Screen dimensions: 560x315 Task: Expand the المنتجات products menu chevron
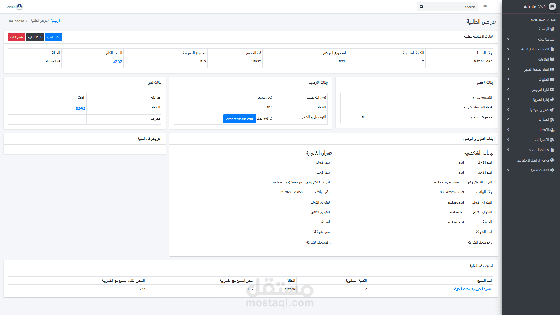[x=508, y=59]
